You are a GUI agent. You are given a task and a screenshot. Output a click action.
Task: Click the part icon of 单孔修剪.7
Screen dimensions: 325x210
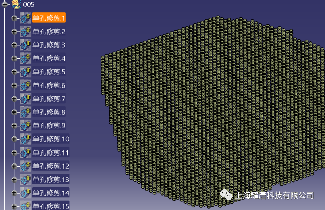[26, 99]
